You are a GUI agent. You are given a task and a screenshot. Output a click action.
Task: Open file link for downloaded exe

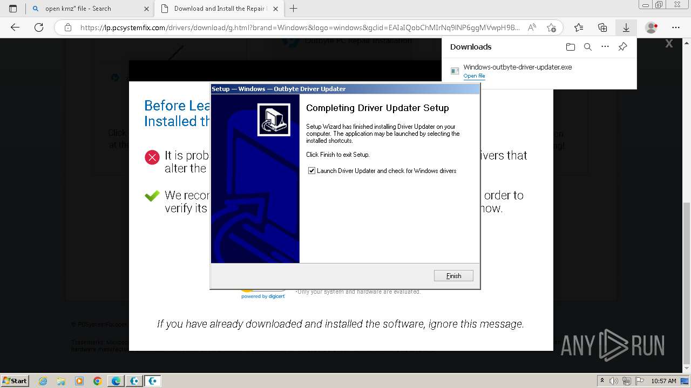474,76
